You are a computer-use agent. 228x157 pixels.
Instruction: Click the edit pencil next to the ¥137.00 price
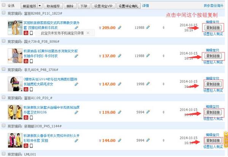coord(120,56)
